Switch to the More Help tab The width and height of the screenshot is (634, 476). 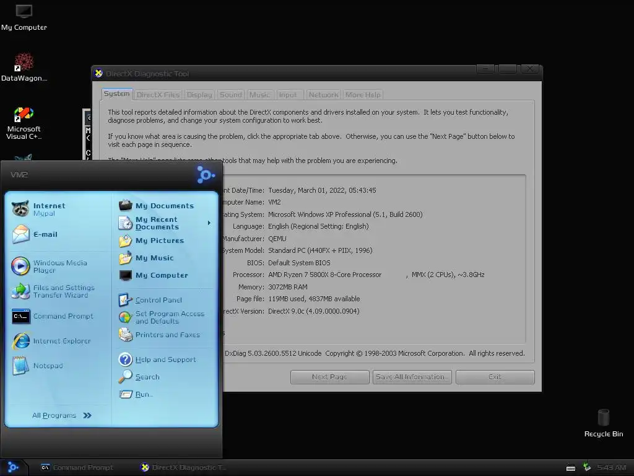[x=363, y=95]
